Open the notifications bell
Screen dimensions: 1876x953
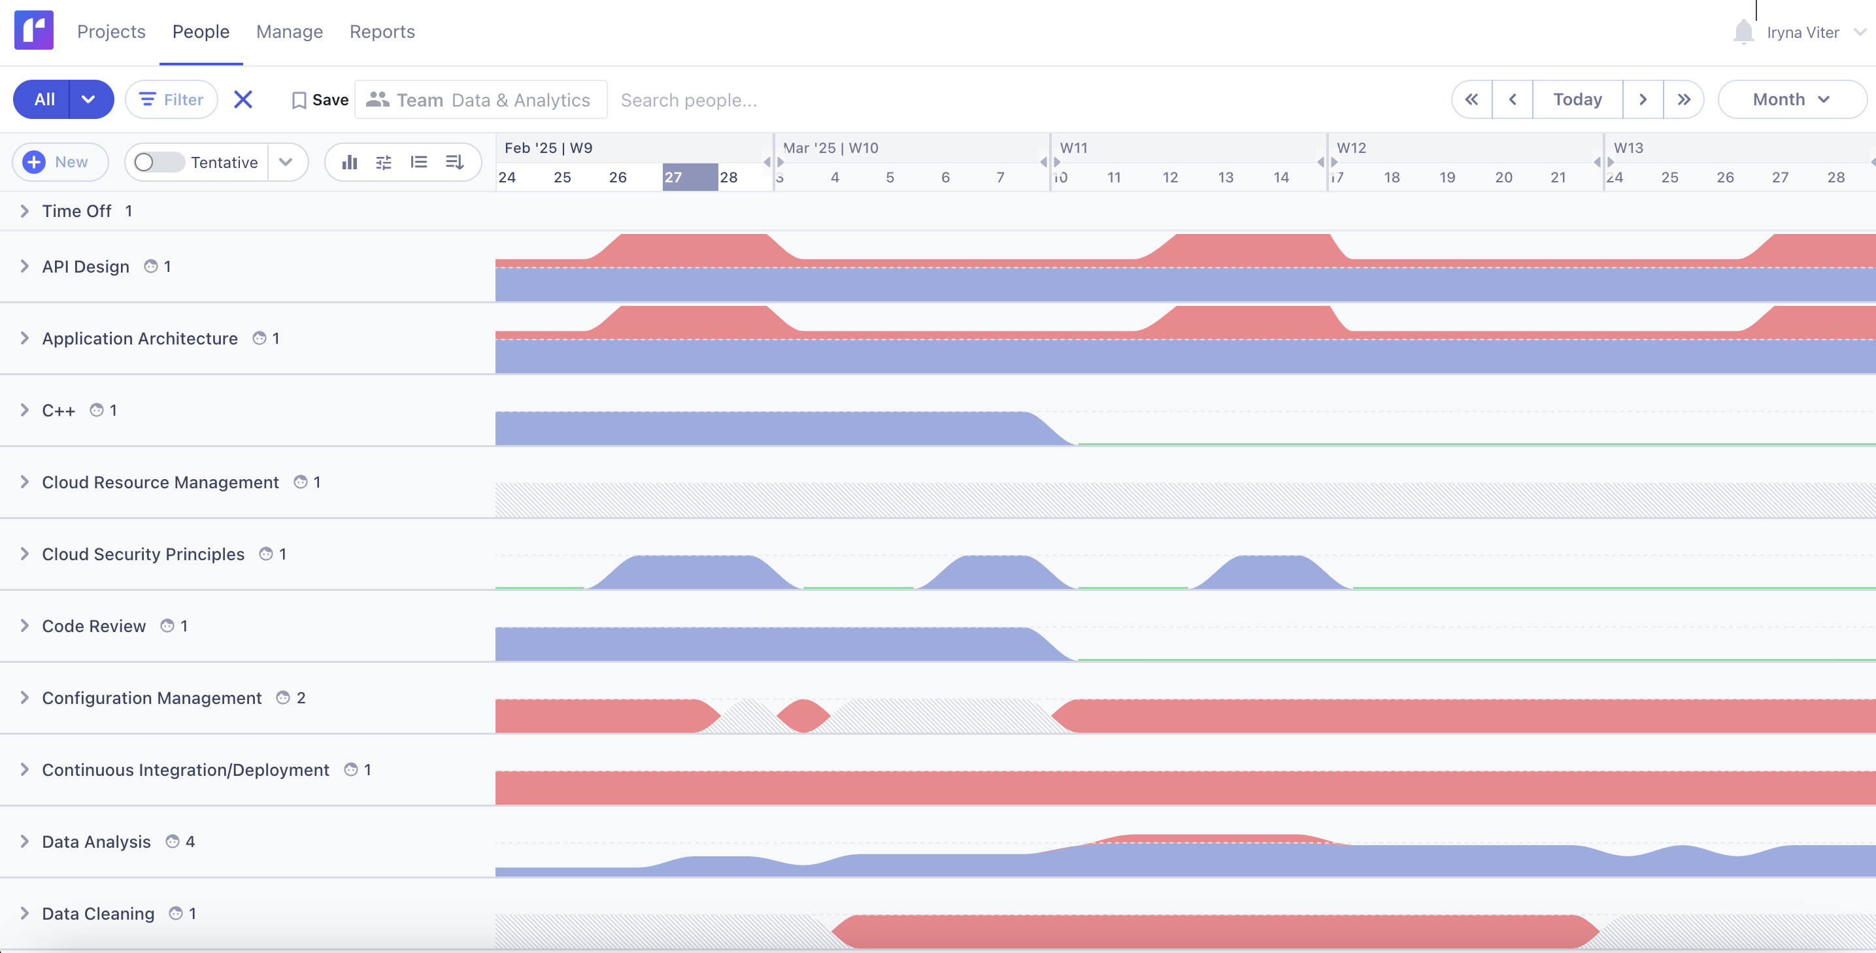[x=1743, y=32]
